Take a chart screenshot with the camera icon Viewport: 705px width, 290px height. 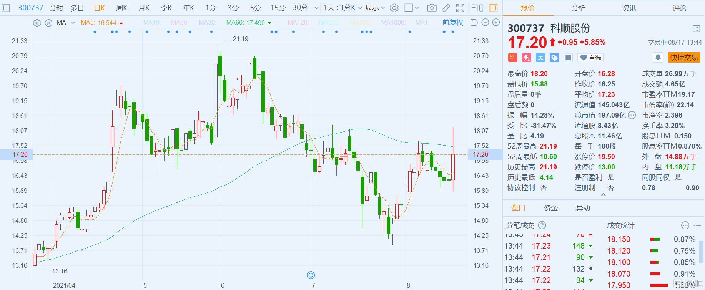[x=432, y=8]
